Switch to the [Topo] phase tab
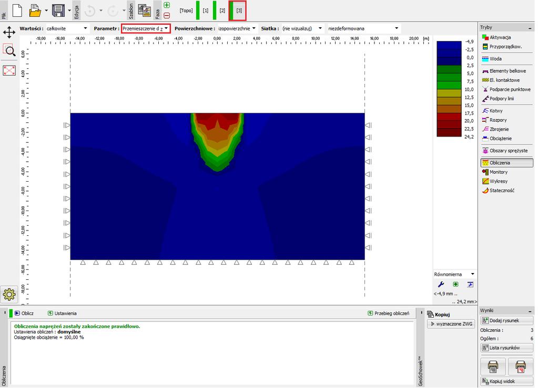Screen dimensions: 538x388 (x=186, y=11)
